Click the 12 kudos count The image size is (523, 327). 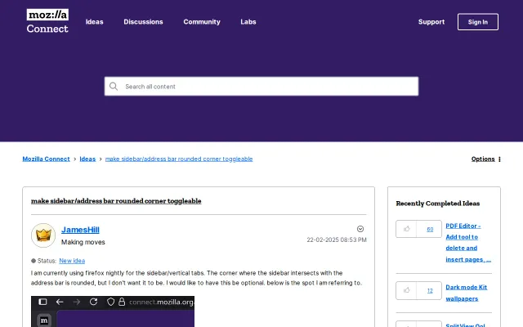(430, 291)
